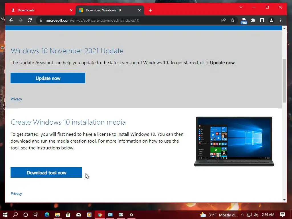Close the Download Windows 10 tab
Viewport: 292px width, 219px height.
click(x=139, y=10)
